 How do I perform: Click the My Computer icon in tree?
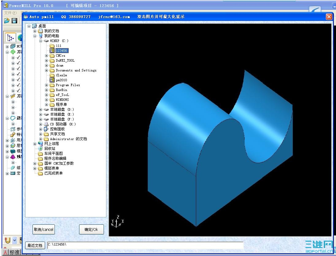40,36
